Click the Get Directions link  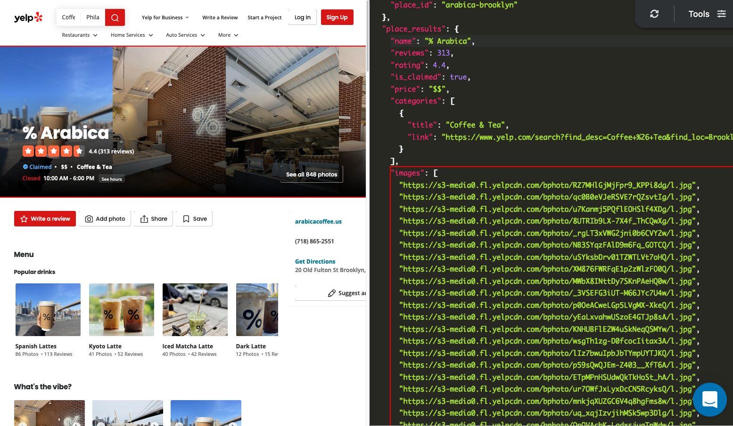point(315,261)
